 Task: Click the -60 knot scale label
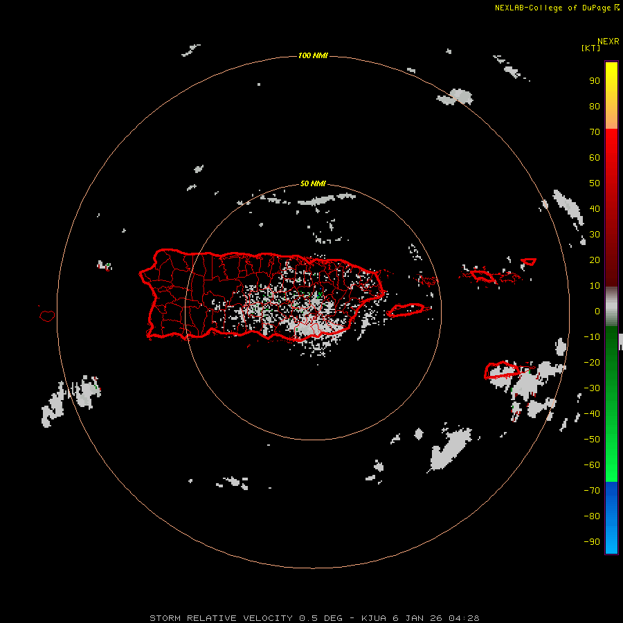pyautogui.click(x=592, y=465)
